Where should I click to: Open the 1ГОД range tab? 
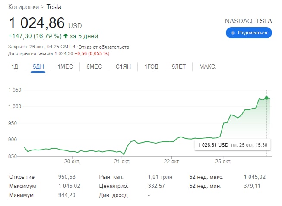(152, 66)
